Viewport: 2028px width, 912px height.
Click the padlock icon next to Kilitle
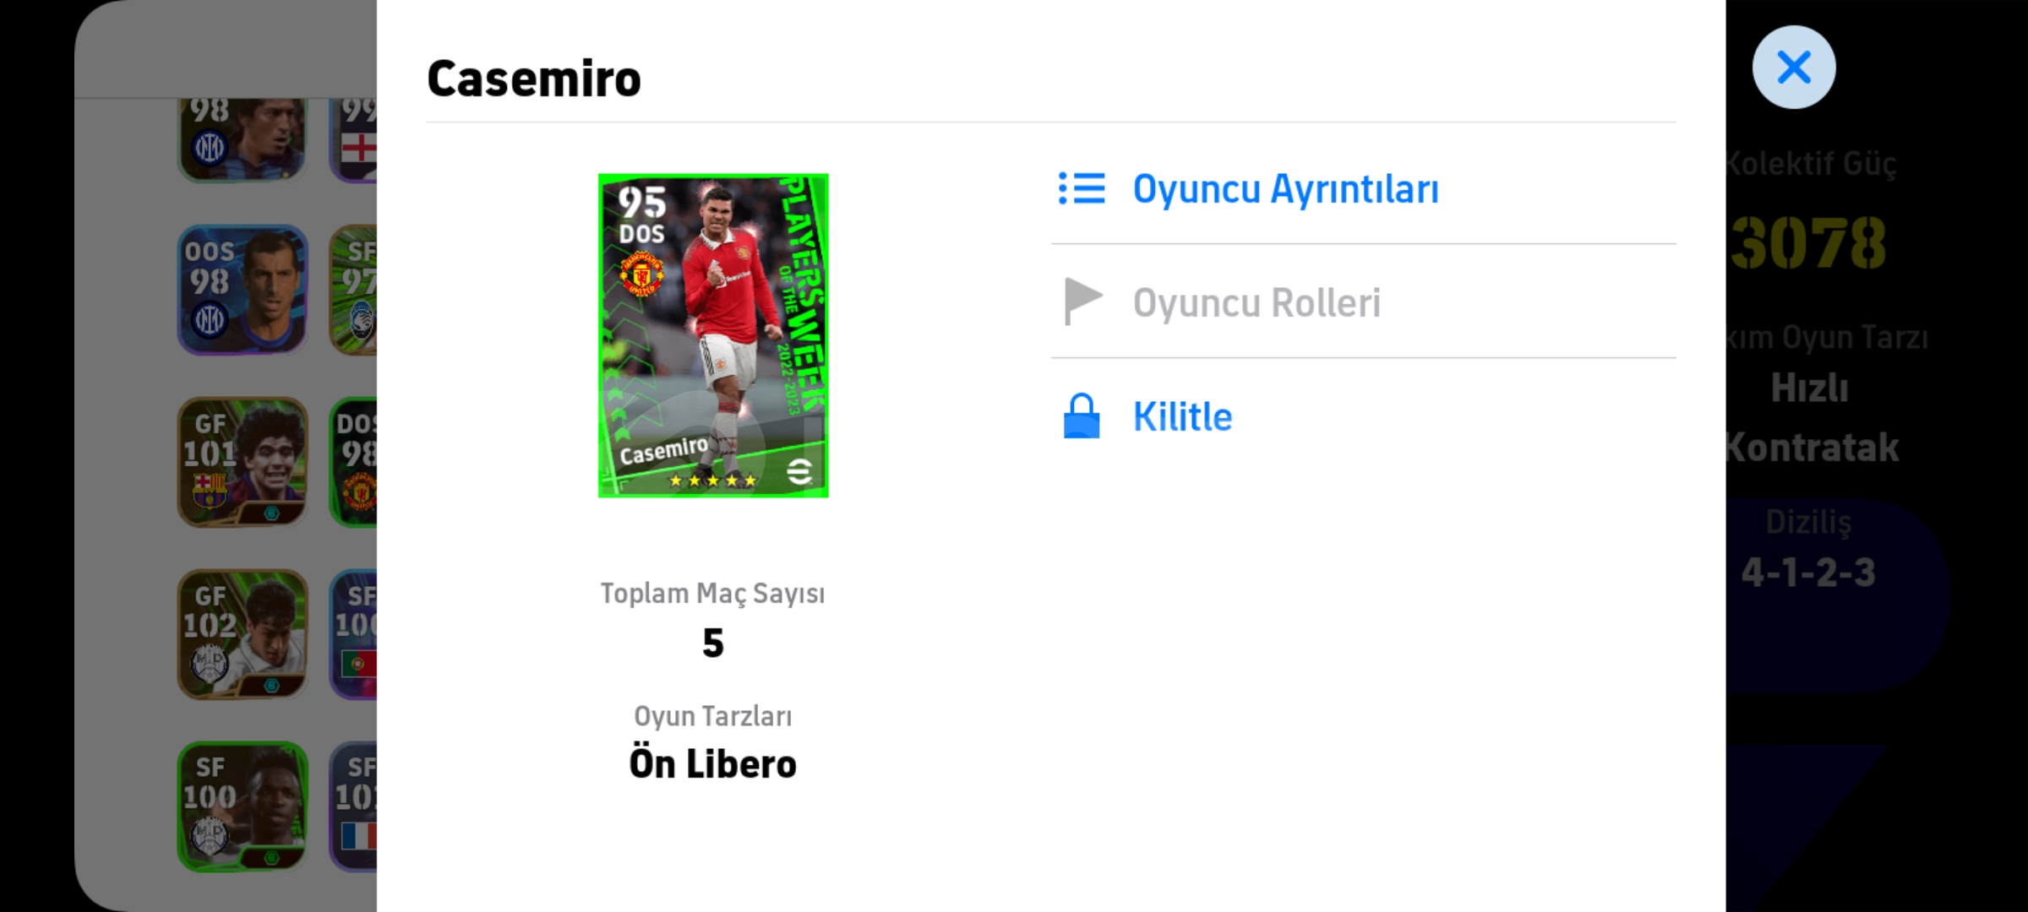click(1081, 415)
